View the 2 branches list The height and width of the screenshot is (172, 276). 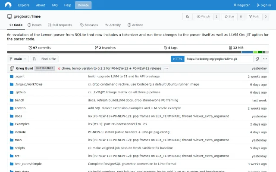click(x=105, y=48)
